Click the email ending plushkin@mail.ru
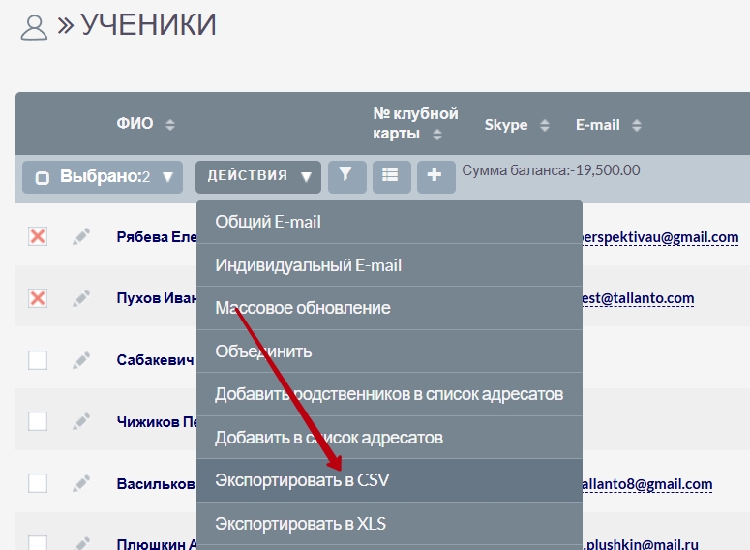This screenshot has height=550, width=750. tap(641, 544)
